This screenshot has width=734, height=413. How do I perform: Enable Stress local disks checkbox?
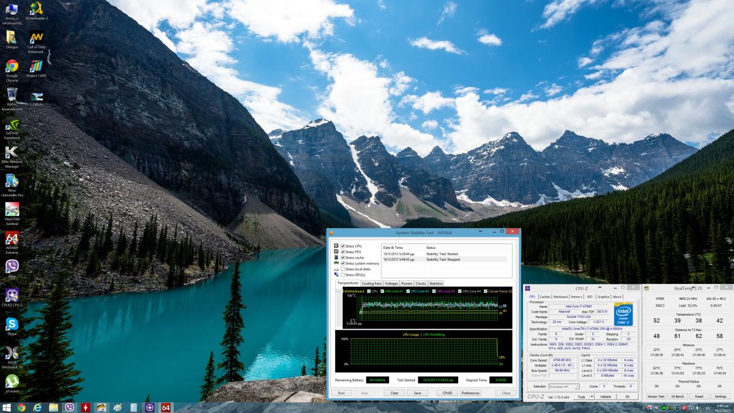343,269
